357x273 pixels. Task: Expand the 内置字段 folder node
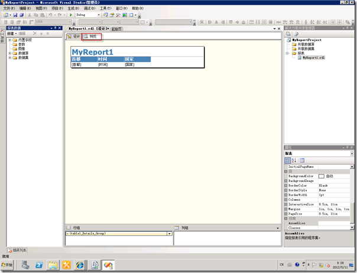click(10, 40)
